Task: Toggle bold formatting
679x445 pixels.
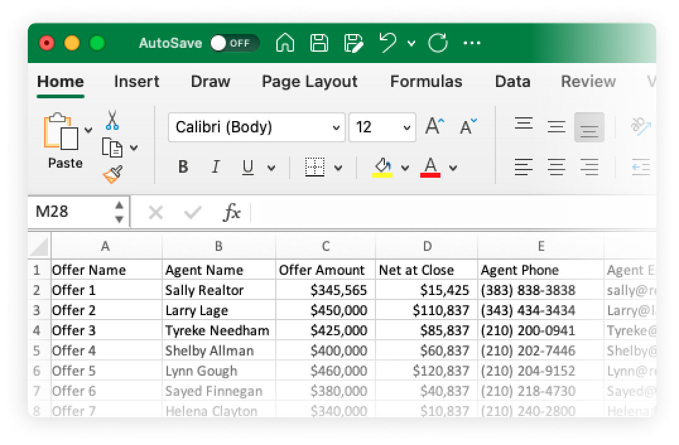Action: (x=183, y=167)
